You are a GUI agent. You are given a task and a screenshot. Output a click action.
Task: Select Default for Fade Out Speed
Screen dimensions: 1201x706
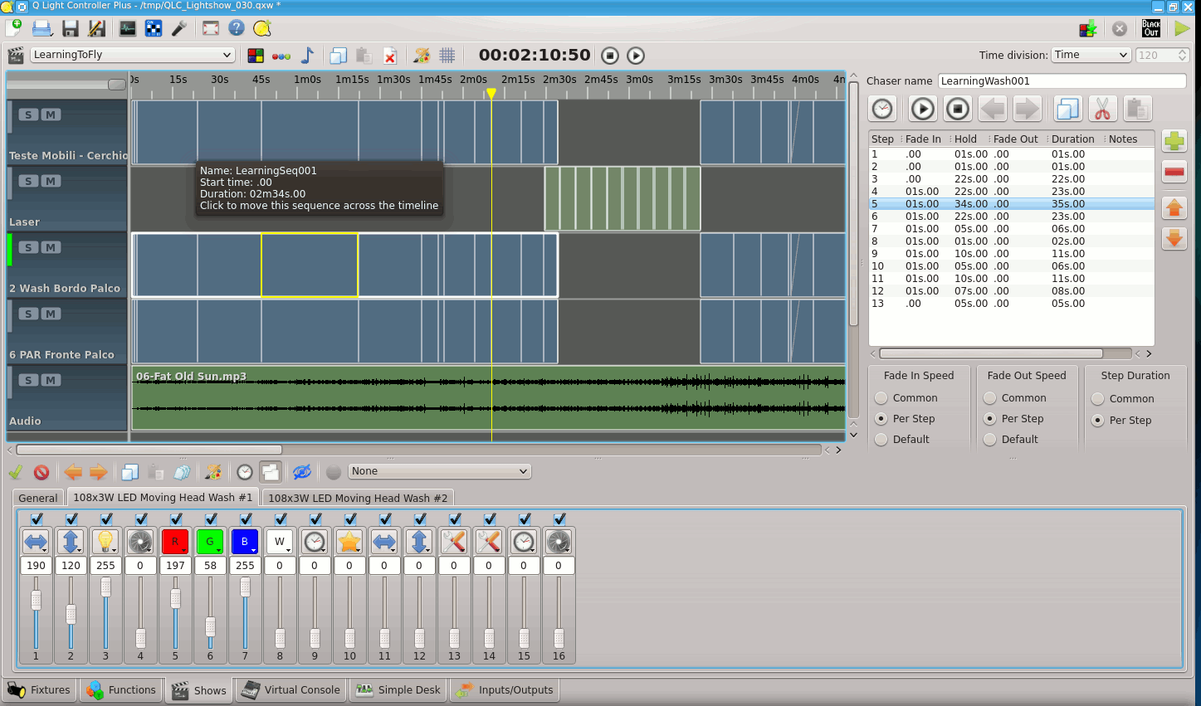(990, 439)
